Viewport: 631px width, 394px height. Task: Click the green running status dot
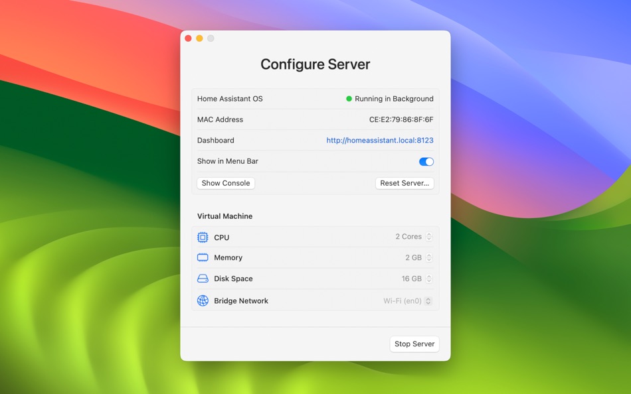tap(349, 98)
